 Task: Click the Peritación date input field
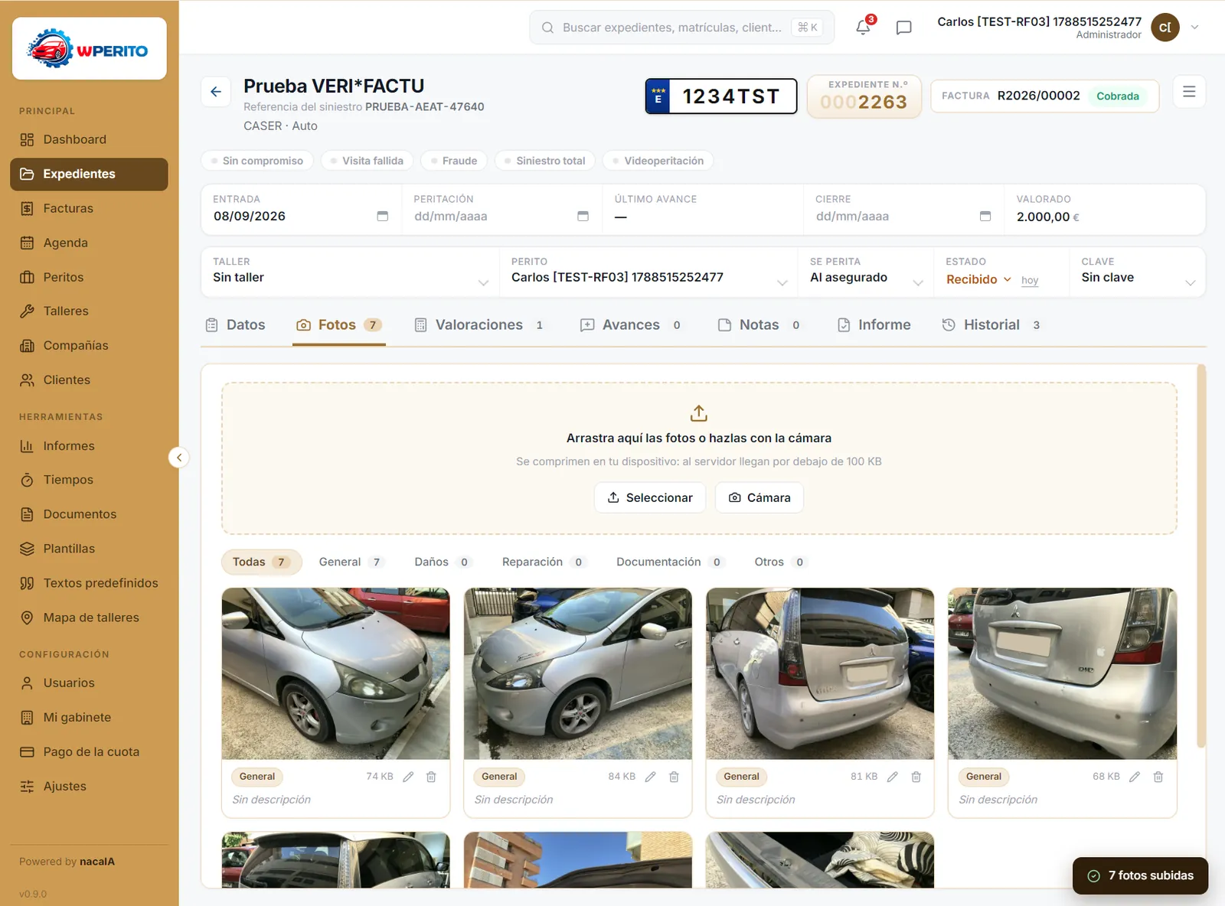coord(501,217)
